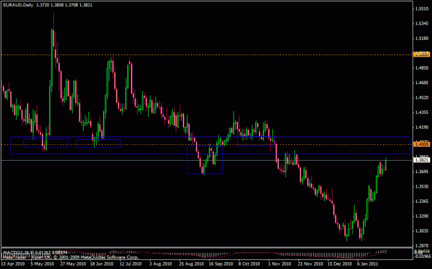Select the 1.4685 price axis label
432x269 pixels.
click(x=422, y=83)
